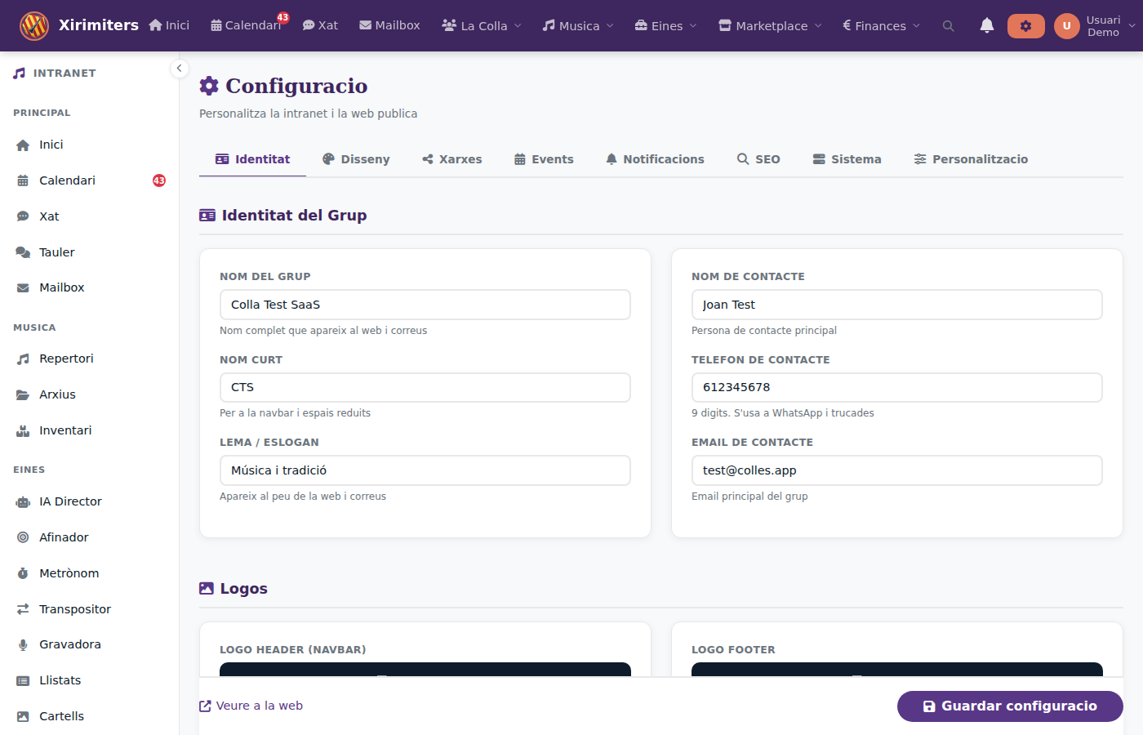The width and height of the screenshot is (1143, 735).
Task: Open the SEO settings tab
Action: point(758,158)
